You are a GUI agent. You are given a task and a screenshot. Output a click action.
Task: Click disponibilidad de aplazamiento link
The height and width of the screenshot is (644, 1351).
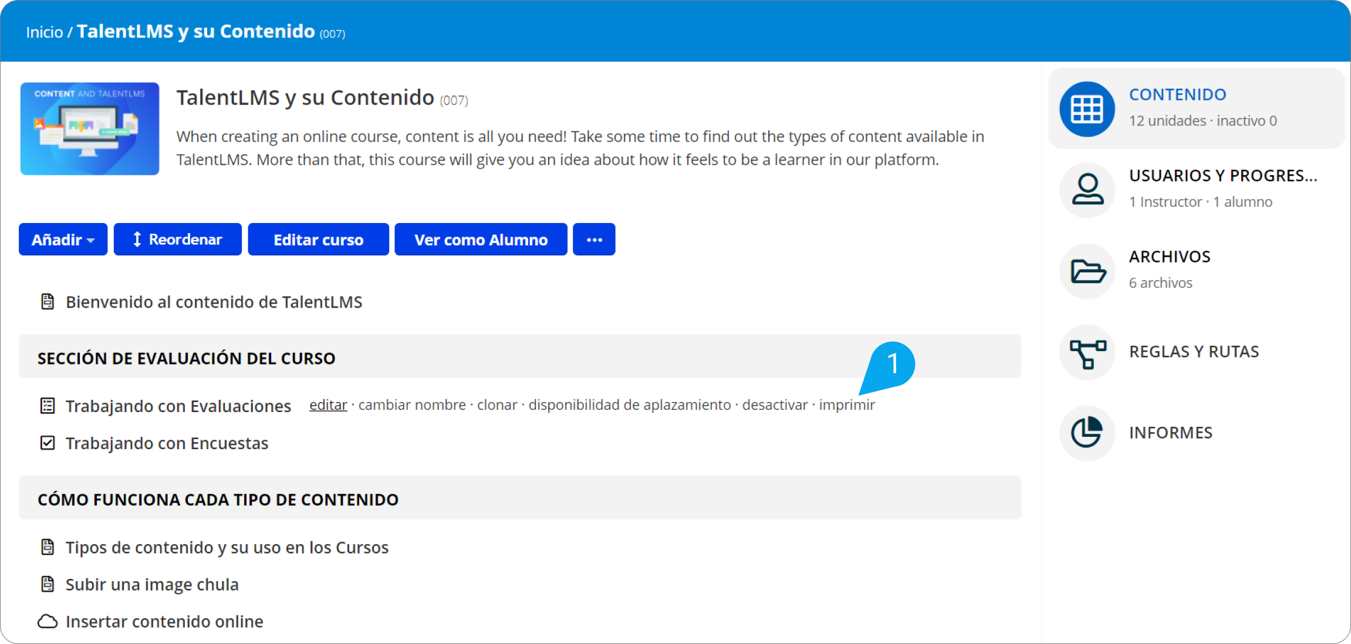point(630,405)
